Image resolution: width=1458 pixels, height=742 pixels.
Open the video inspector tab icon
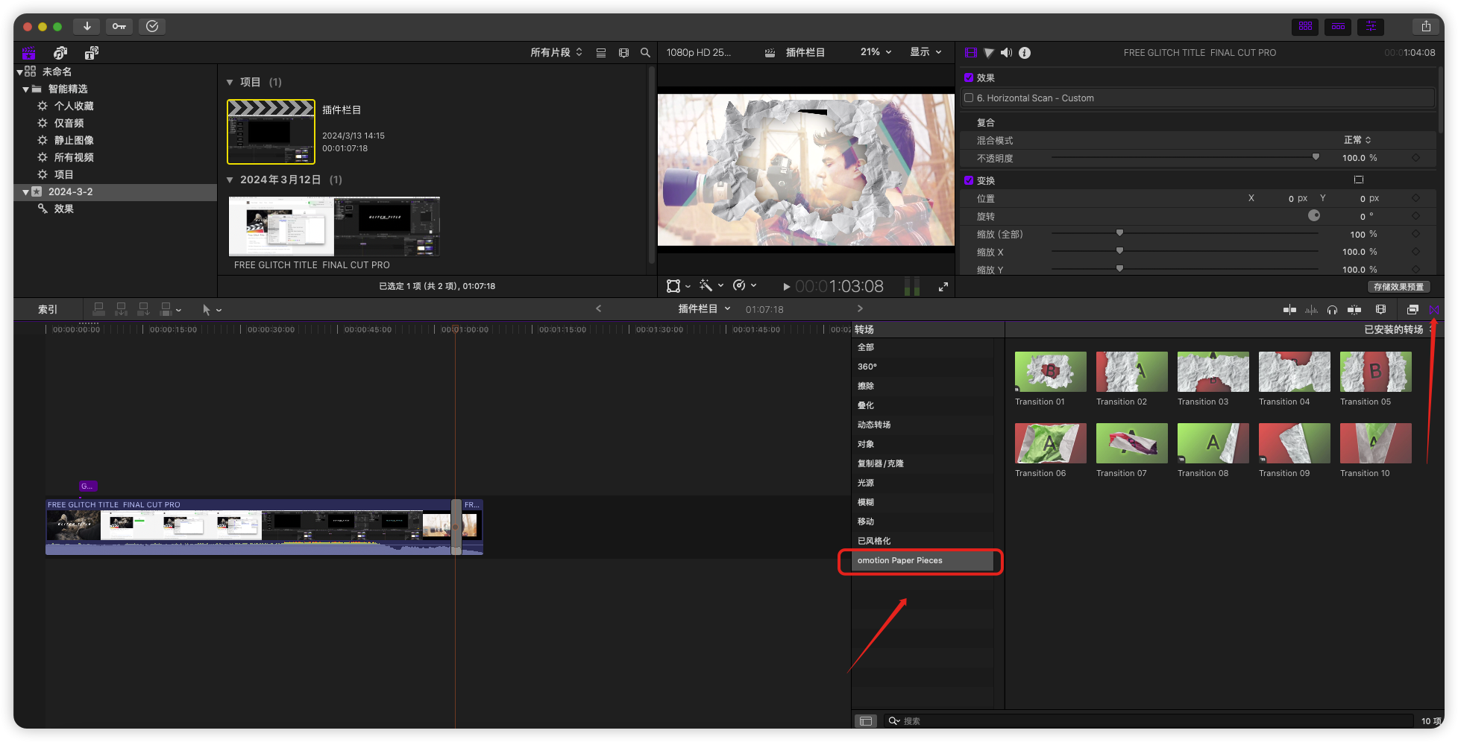(x=970, y=53)
